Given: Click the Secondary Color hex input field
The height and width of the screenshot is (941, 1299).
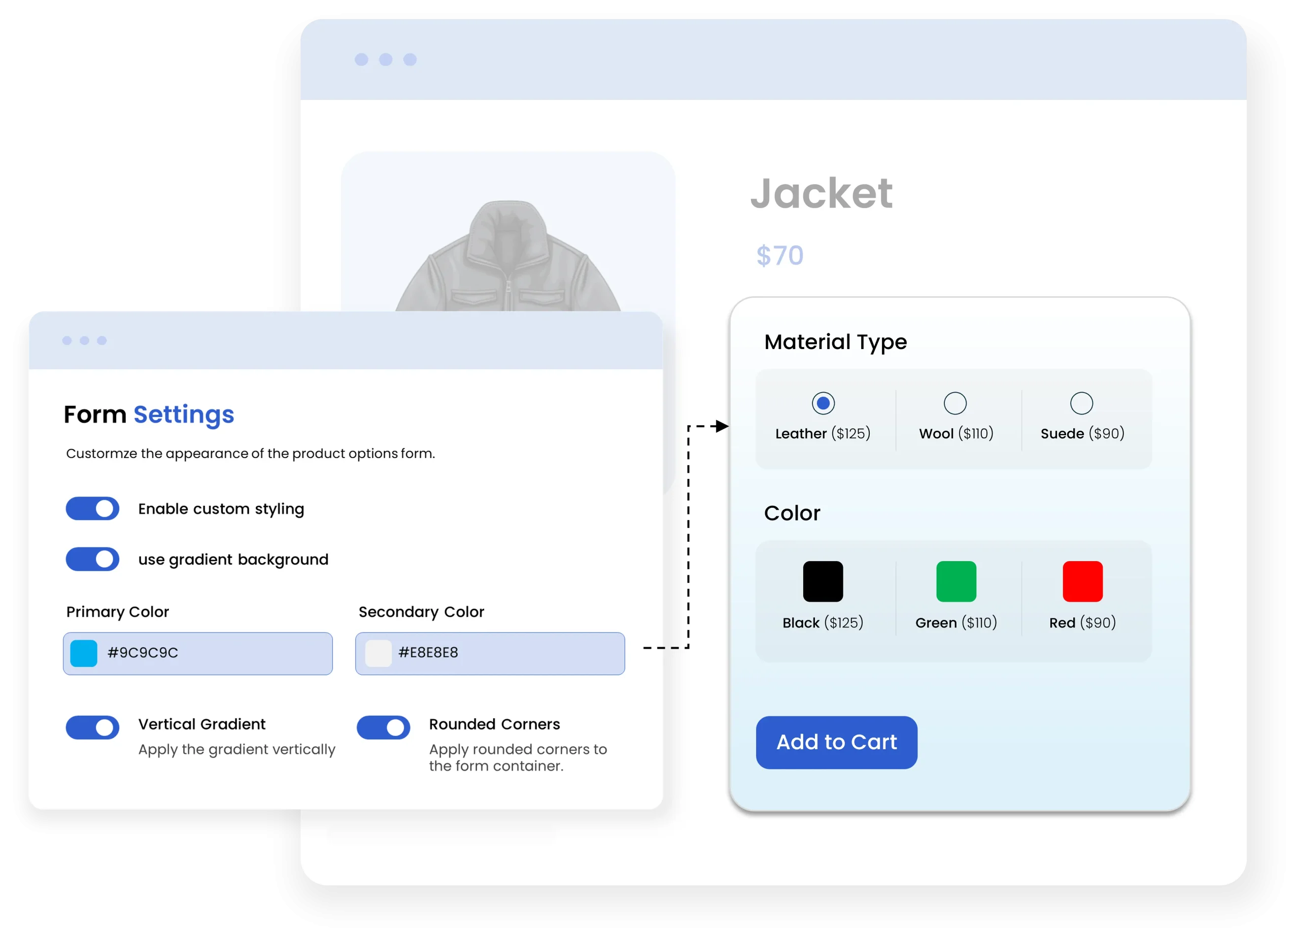Looking at the screenshot, I should pyautogui.click(x=490, y=653).
